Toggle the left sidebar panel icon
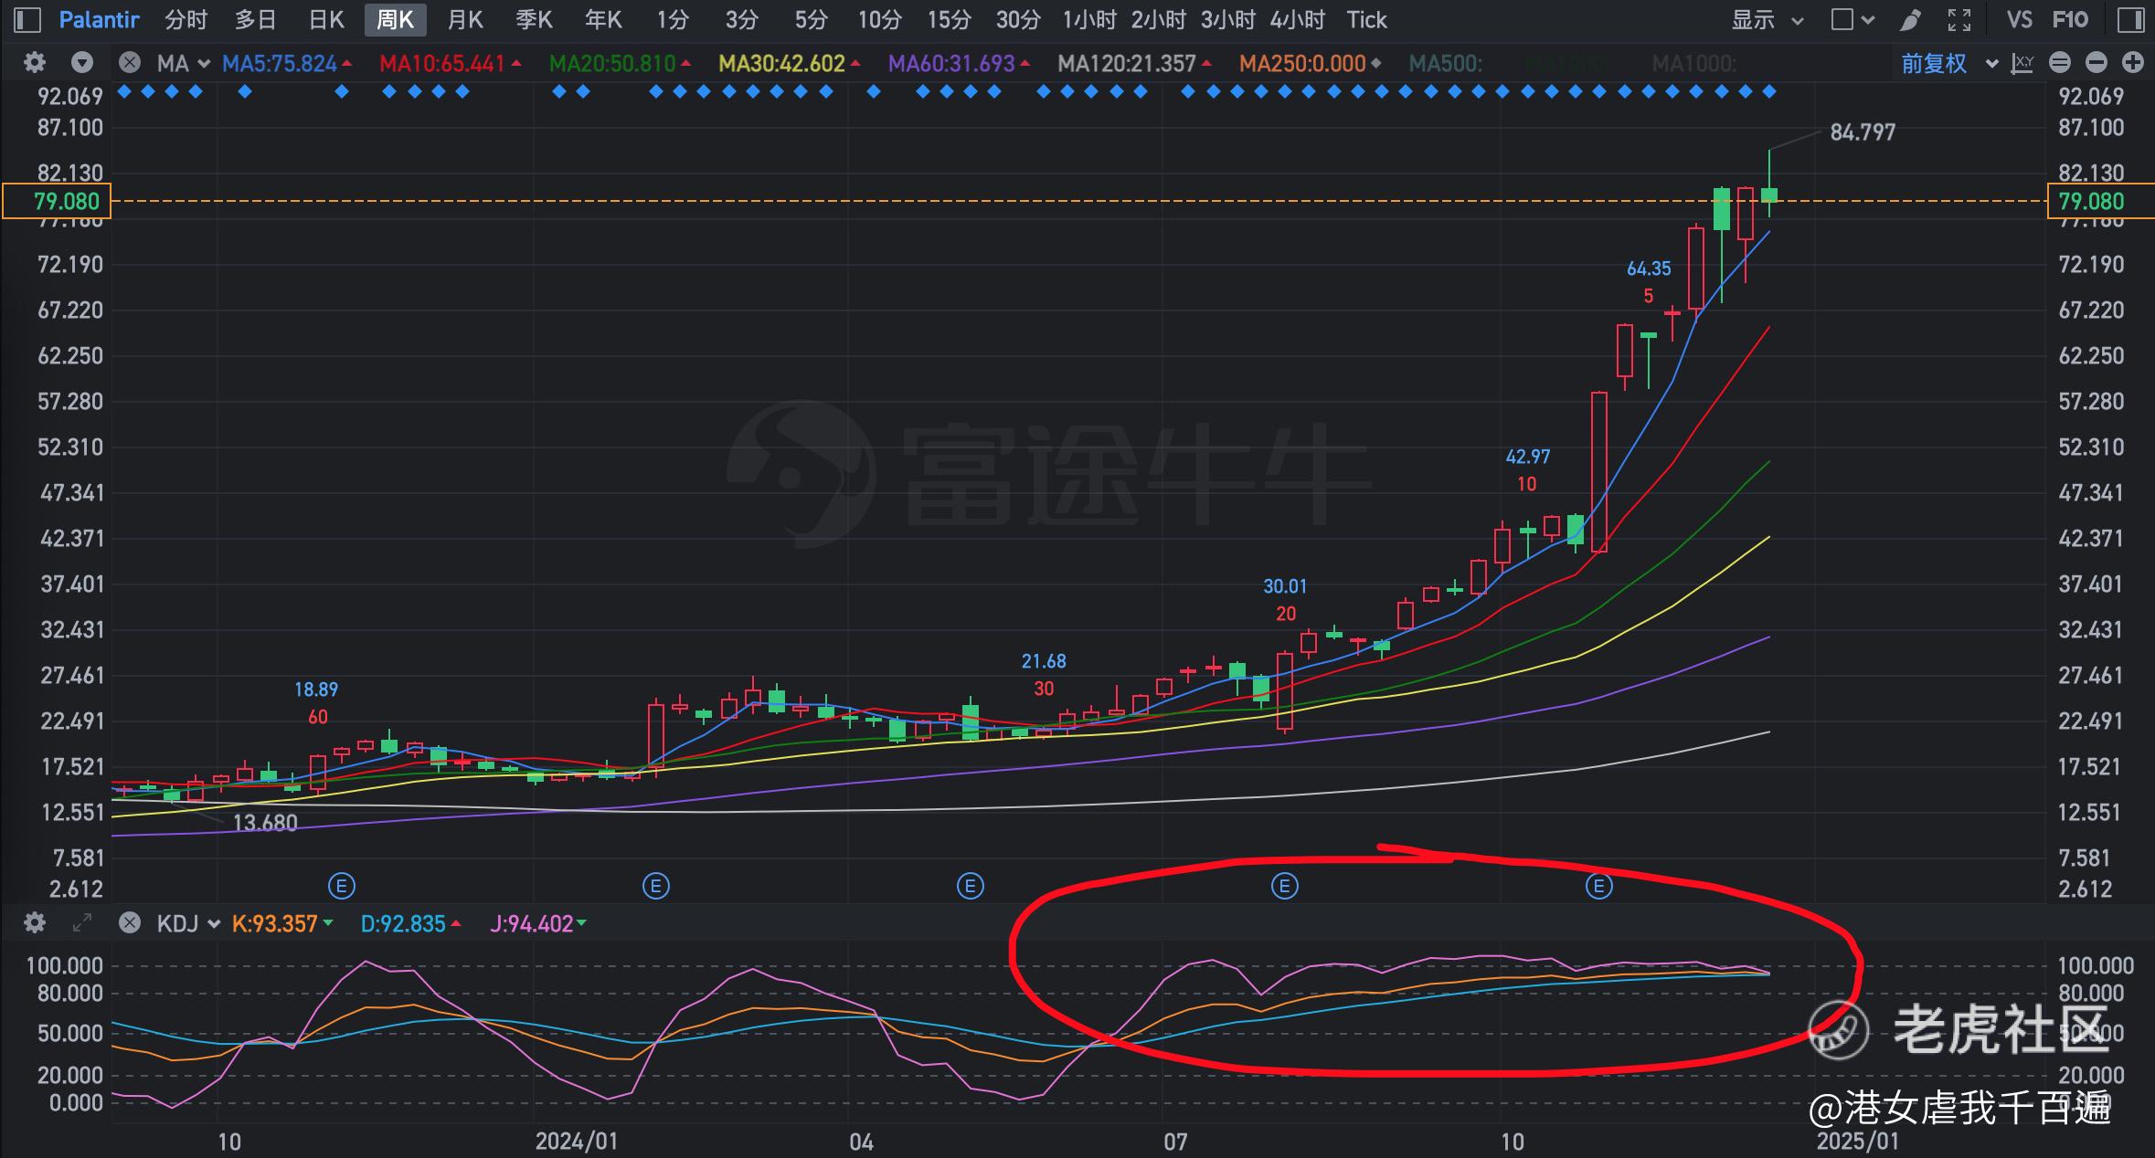The height and width of the screenshot is (1158, 2155). click(x=27, y=19)
